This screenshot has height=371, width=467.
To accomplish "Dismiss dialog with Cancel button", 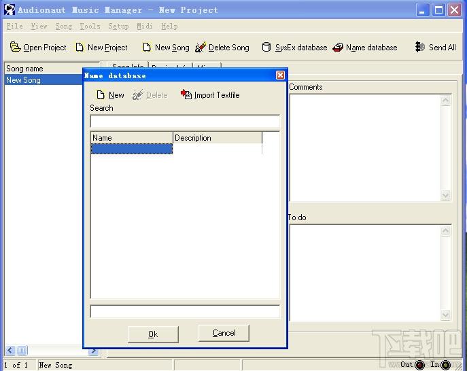I will [224, 333].
